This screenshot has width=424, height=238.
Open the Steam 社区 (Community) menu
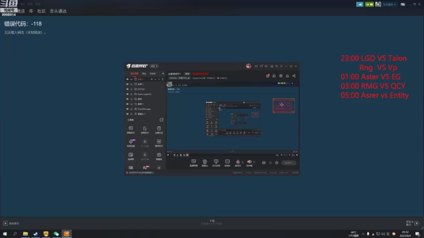[41, 11]
